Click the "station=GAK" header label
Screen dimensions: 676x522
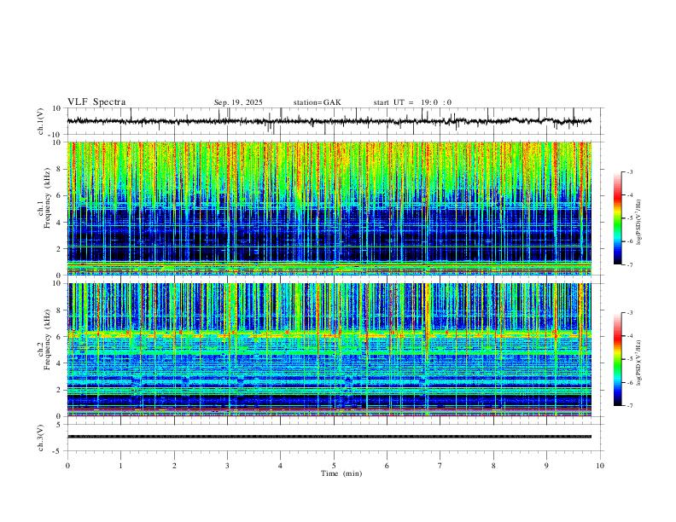pos(317,102)
